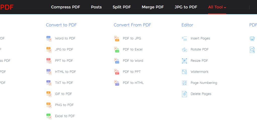Collapse the All Tool dropdown menu

click(217, 7)
